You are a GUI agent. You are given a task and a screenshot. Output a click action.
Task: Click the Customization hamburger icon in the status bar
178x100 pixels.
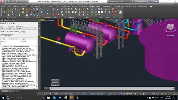point(177,94)
